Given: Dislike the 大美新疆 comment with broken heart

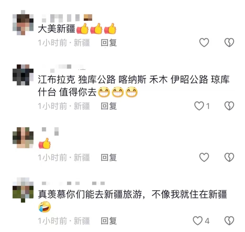Looking at the screenshot, I should point(229,43).
